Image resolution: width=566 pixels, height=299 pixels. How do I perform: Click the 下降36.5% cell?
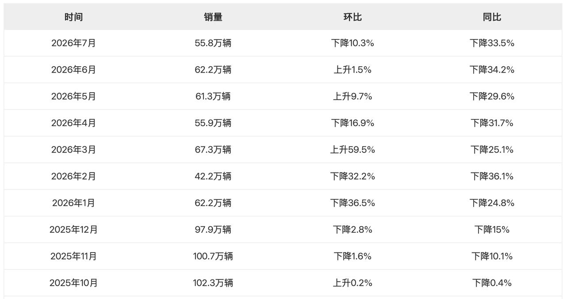tap(352, 203)
